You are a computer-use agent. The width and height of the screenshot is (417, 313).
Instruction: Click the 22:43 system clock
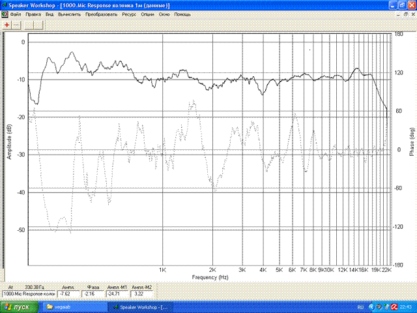405,307
